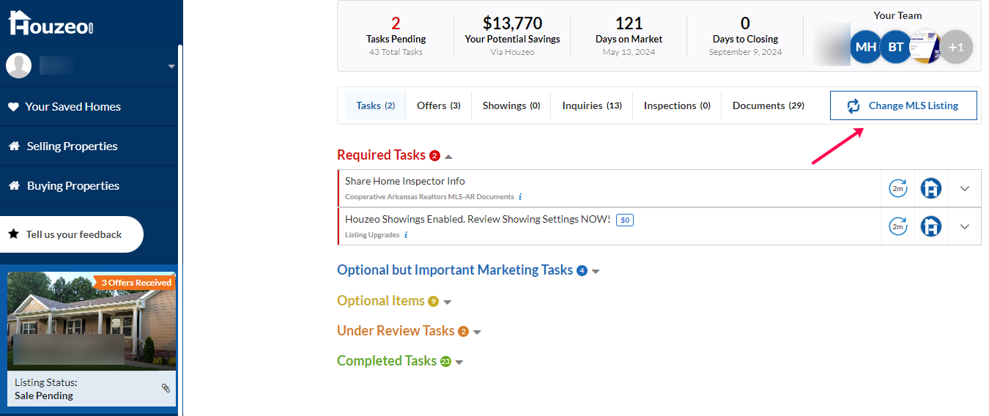Expand the Share Home Inspector Info task
Screen dimensions: 989x416
coord(964,188)
